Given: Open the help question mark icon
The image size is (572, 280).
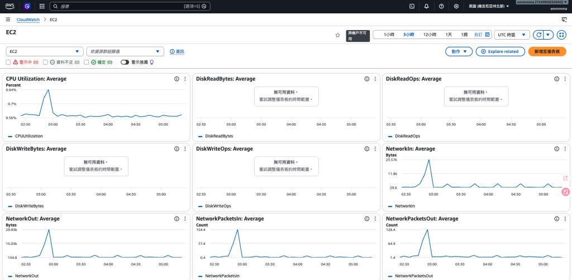Looking at the screenshot, I should click(441, 6).
